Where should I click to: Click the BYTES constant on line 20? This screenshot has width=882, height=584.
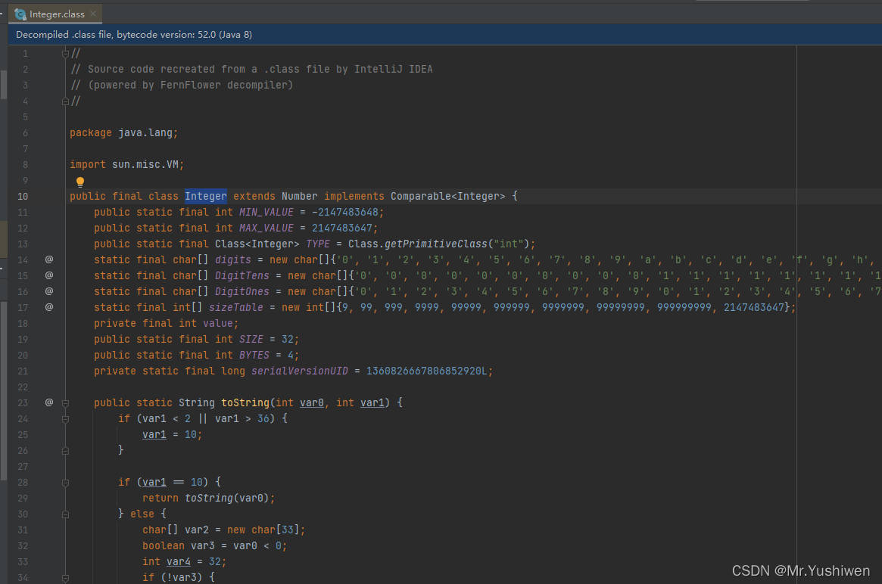[254, 356]
